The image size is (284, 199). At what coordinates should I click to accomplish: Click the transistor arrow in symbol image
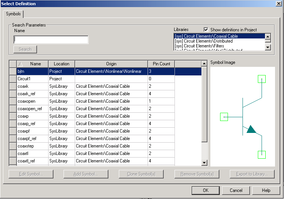coord(251,129)
